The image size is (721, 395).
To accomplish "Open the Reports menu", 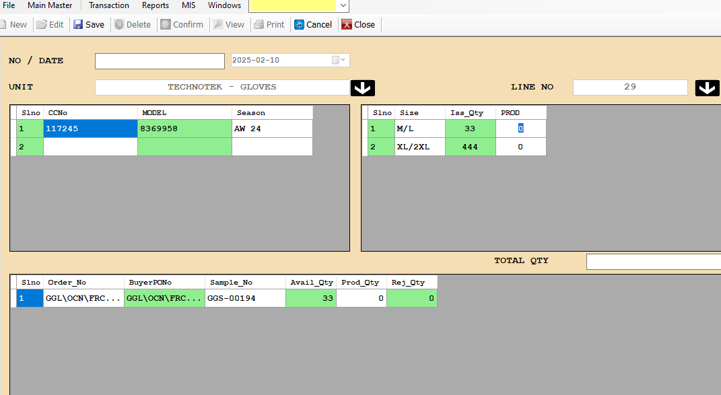I will tap(156, 5).
